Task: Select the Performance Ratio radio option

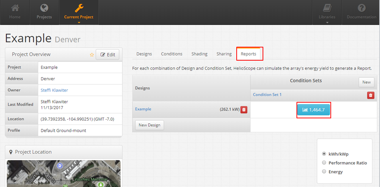Action: [x=324, y=163]
